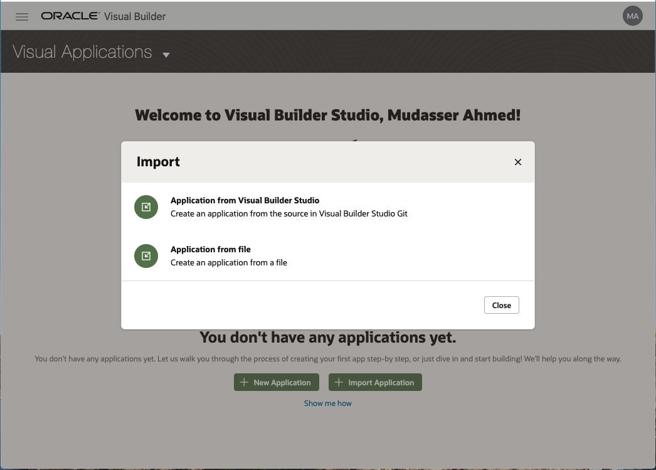Click the plus icon on New Application

[245, 382]
